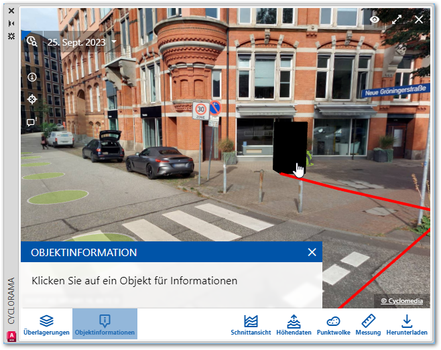Close the Objektinformation panel

pos(312,252)
